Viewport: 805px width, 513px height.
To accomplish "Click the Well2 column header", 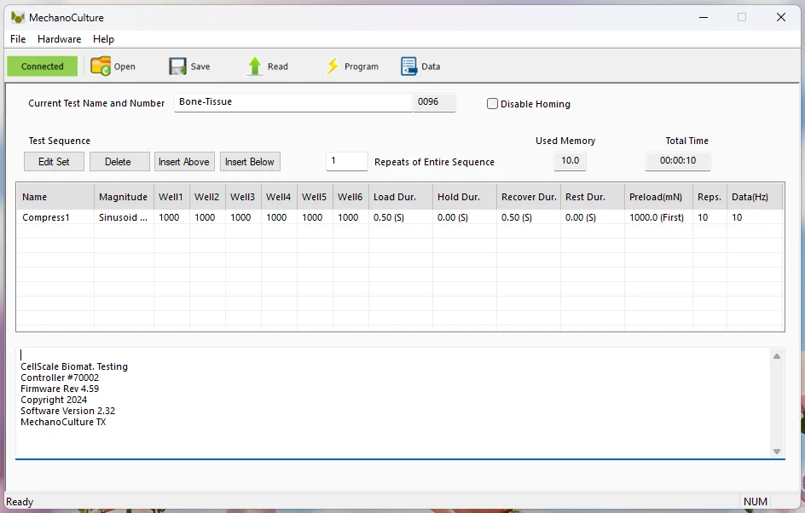I will [207, 197].
